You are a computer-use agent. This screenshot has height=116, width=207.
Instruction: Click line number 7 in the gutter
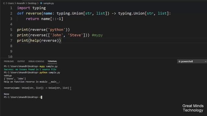11,41
